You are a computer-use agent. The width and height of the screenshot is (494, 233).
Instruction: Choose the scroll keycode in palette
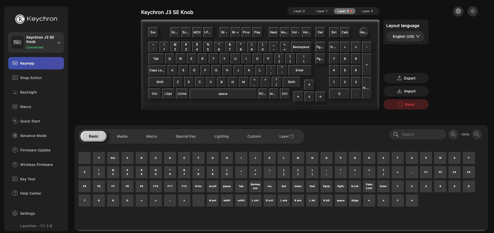pos(212,186)
